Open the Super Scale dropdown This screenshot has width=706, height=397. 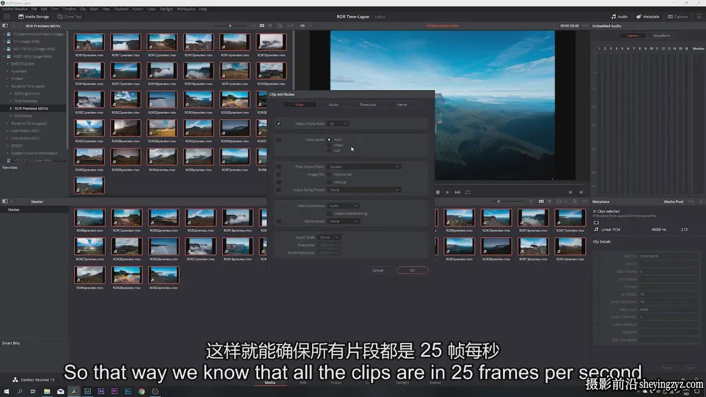coord(329,237)
